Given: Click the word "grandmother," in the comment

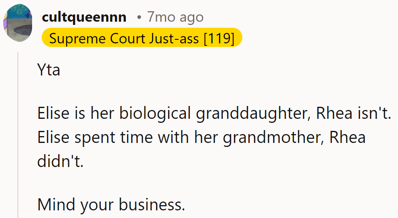Looking at the screenshot, I should coord(274,138).
